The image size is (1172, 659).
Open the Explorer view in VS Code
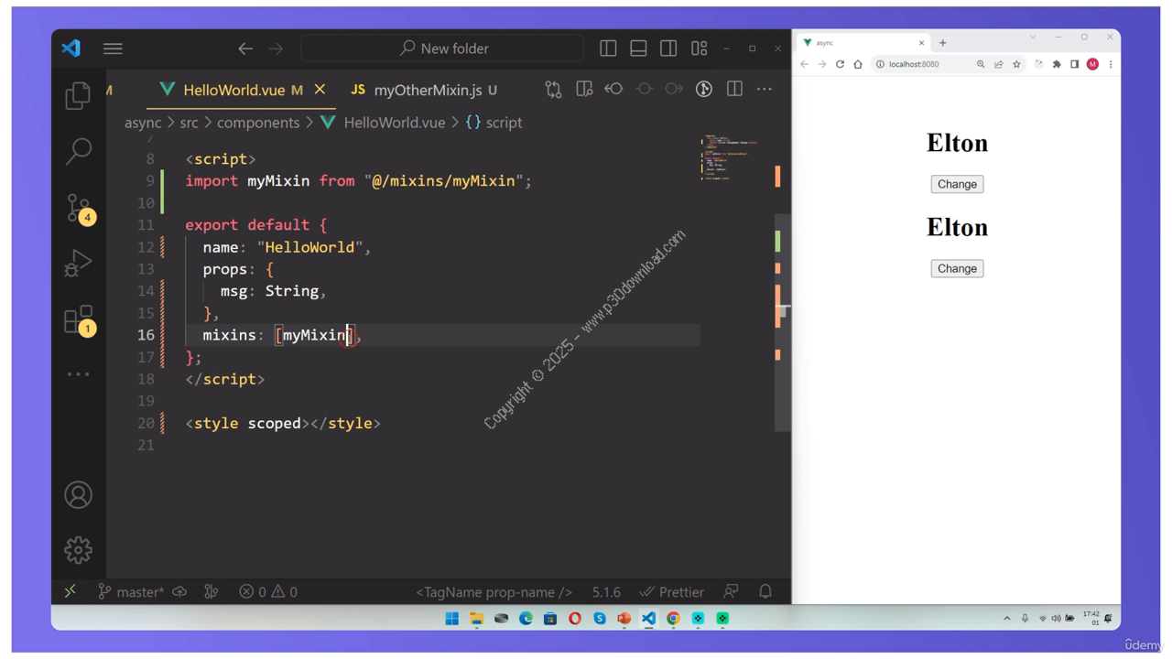(x=78, y=95)
